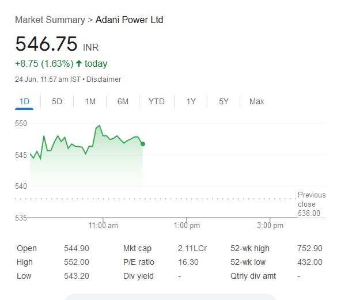
Task: Click the chart peak near 550
Action: 100,126
